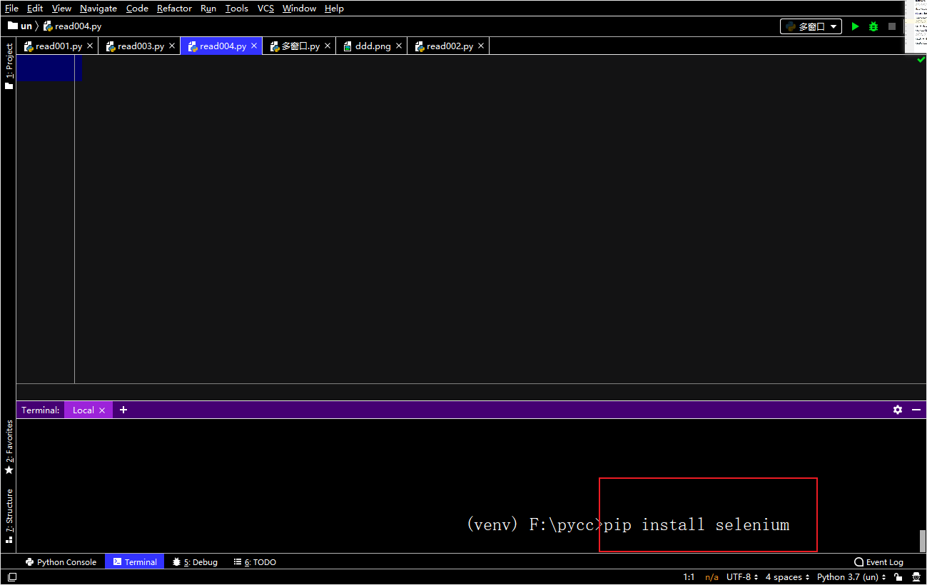This screenshot has width=927, height=585.
Task: Open the 5: Debug tool window
Action: click(x=195, y=562)
